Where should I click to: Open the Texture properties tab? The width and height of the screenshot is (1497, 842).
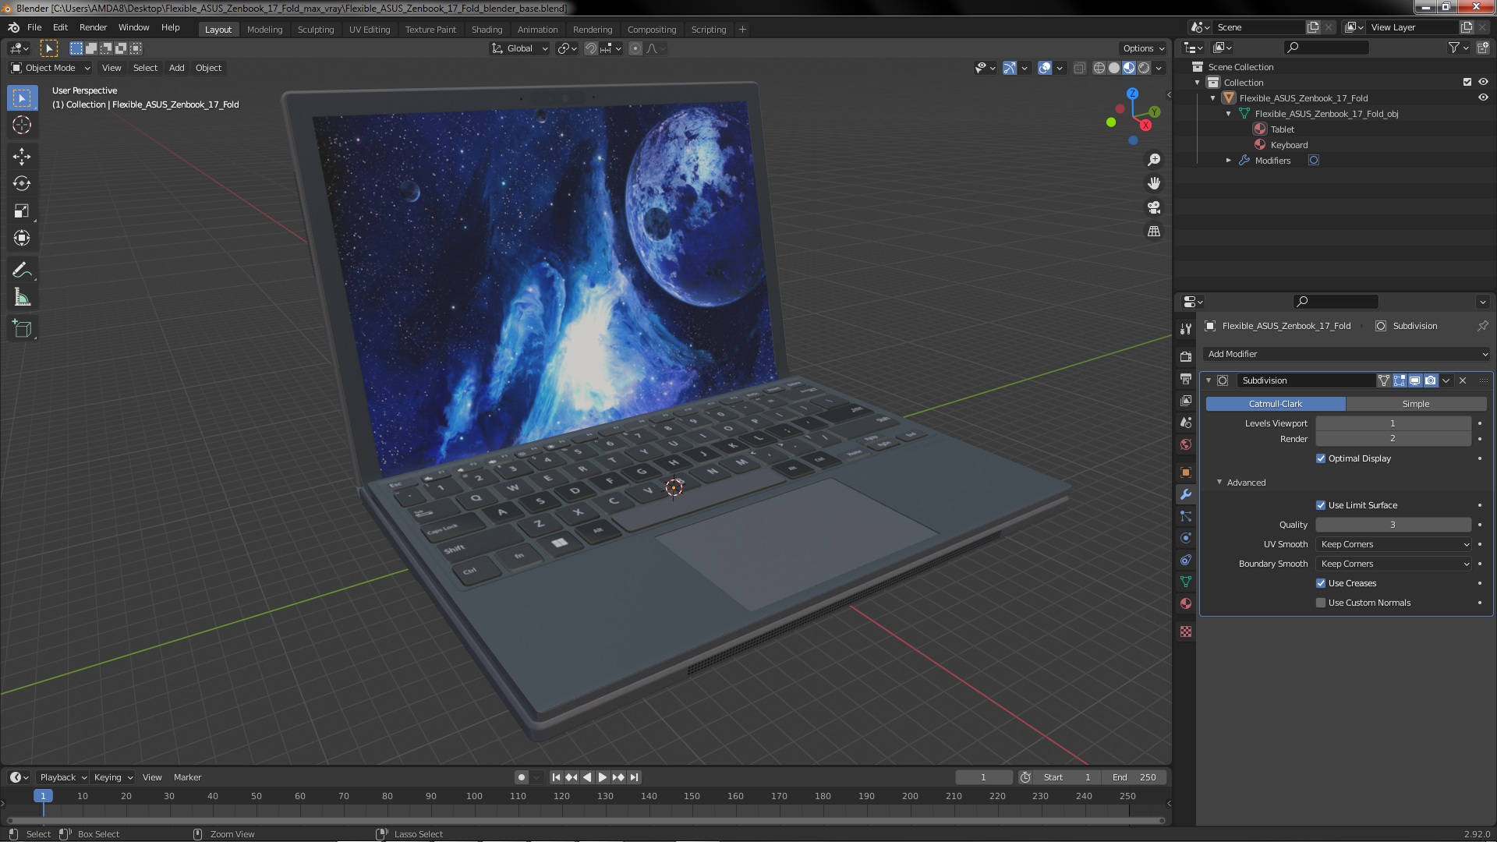(1186, 631)
